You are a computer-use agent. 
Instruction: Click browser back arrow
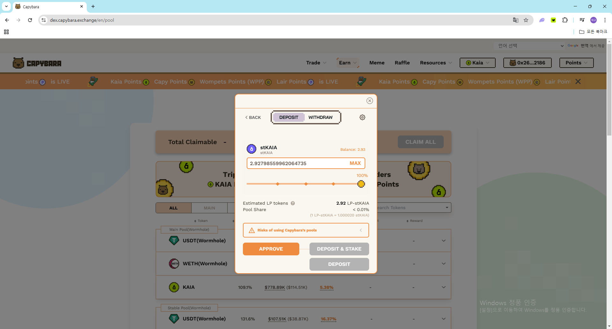point(7,20)
